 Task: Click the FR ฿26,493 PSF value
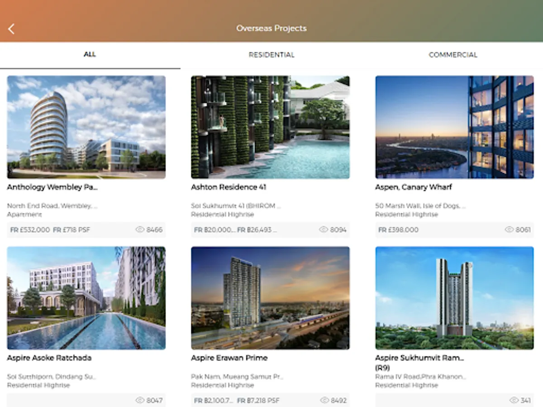[x=257, y=230]
